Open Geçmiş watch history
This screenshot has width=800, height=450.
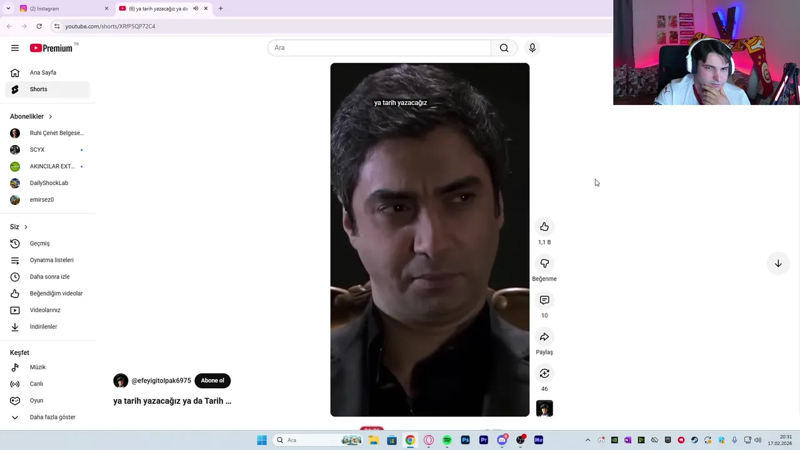(47, 244)
